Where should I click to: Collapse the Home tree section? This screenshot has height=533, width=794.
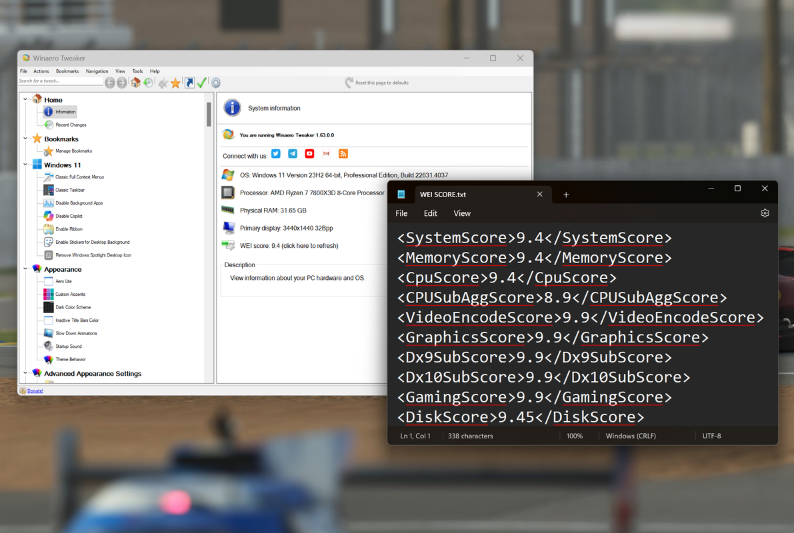25,99
